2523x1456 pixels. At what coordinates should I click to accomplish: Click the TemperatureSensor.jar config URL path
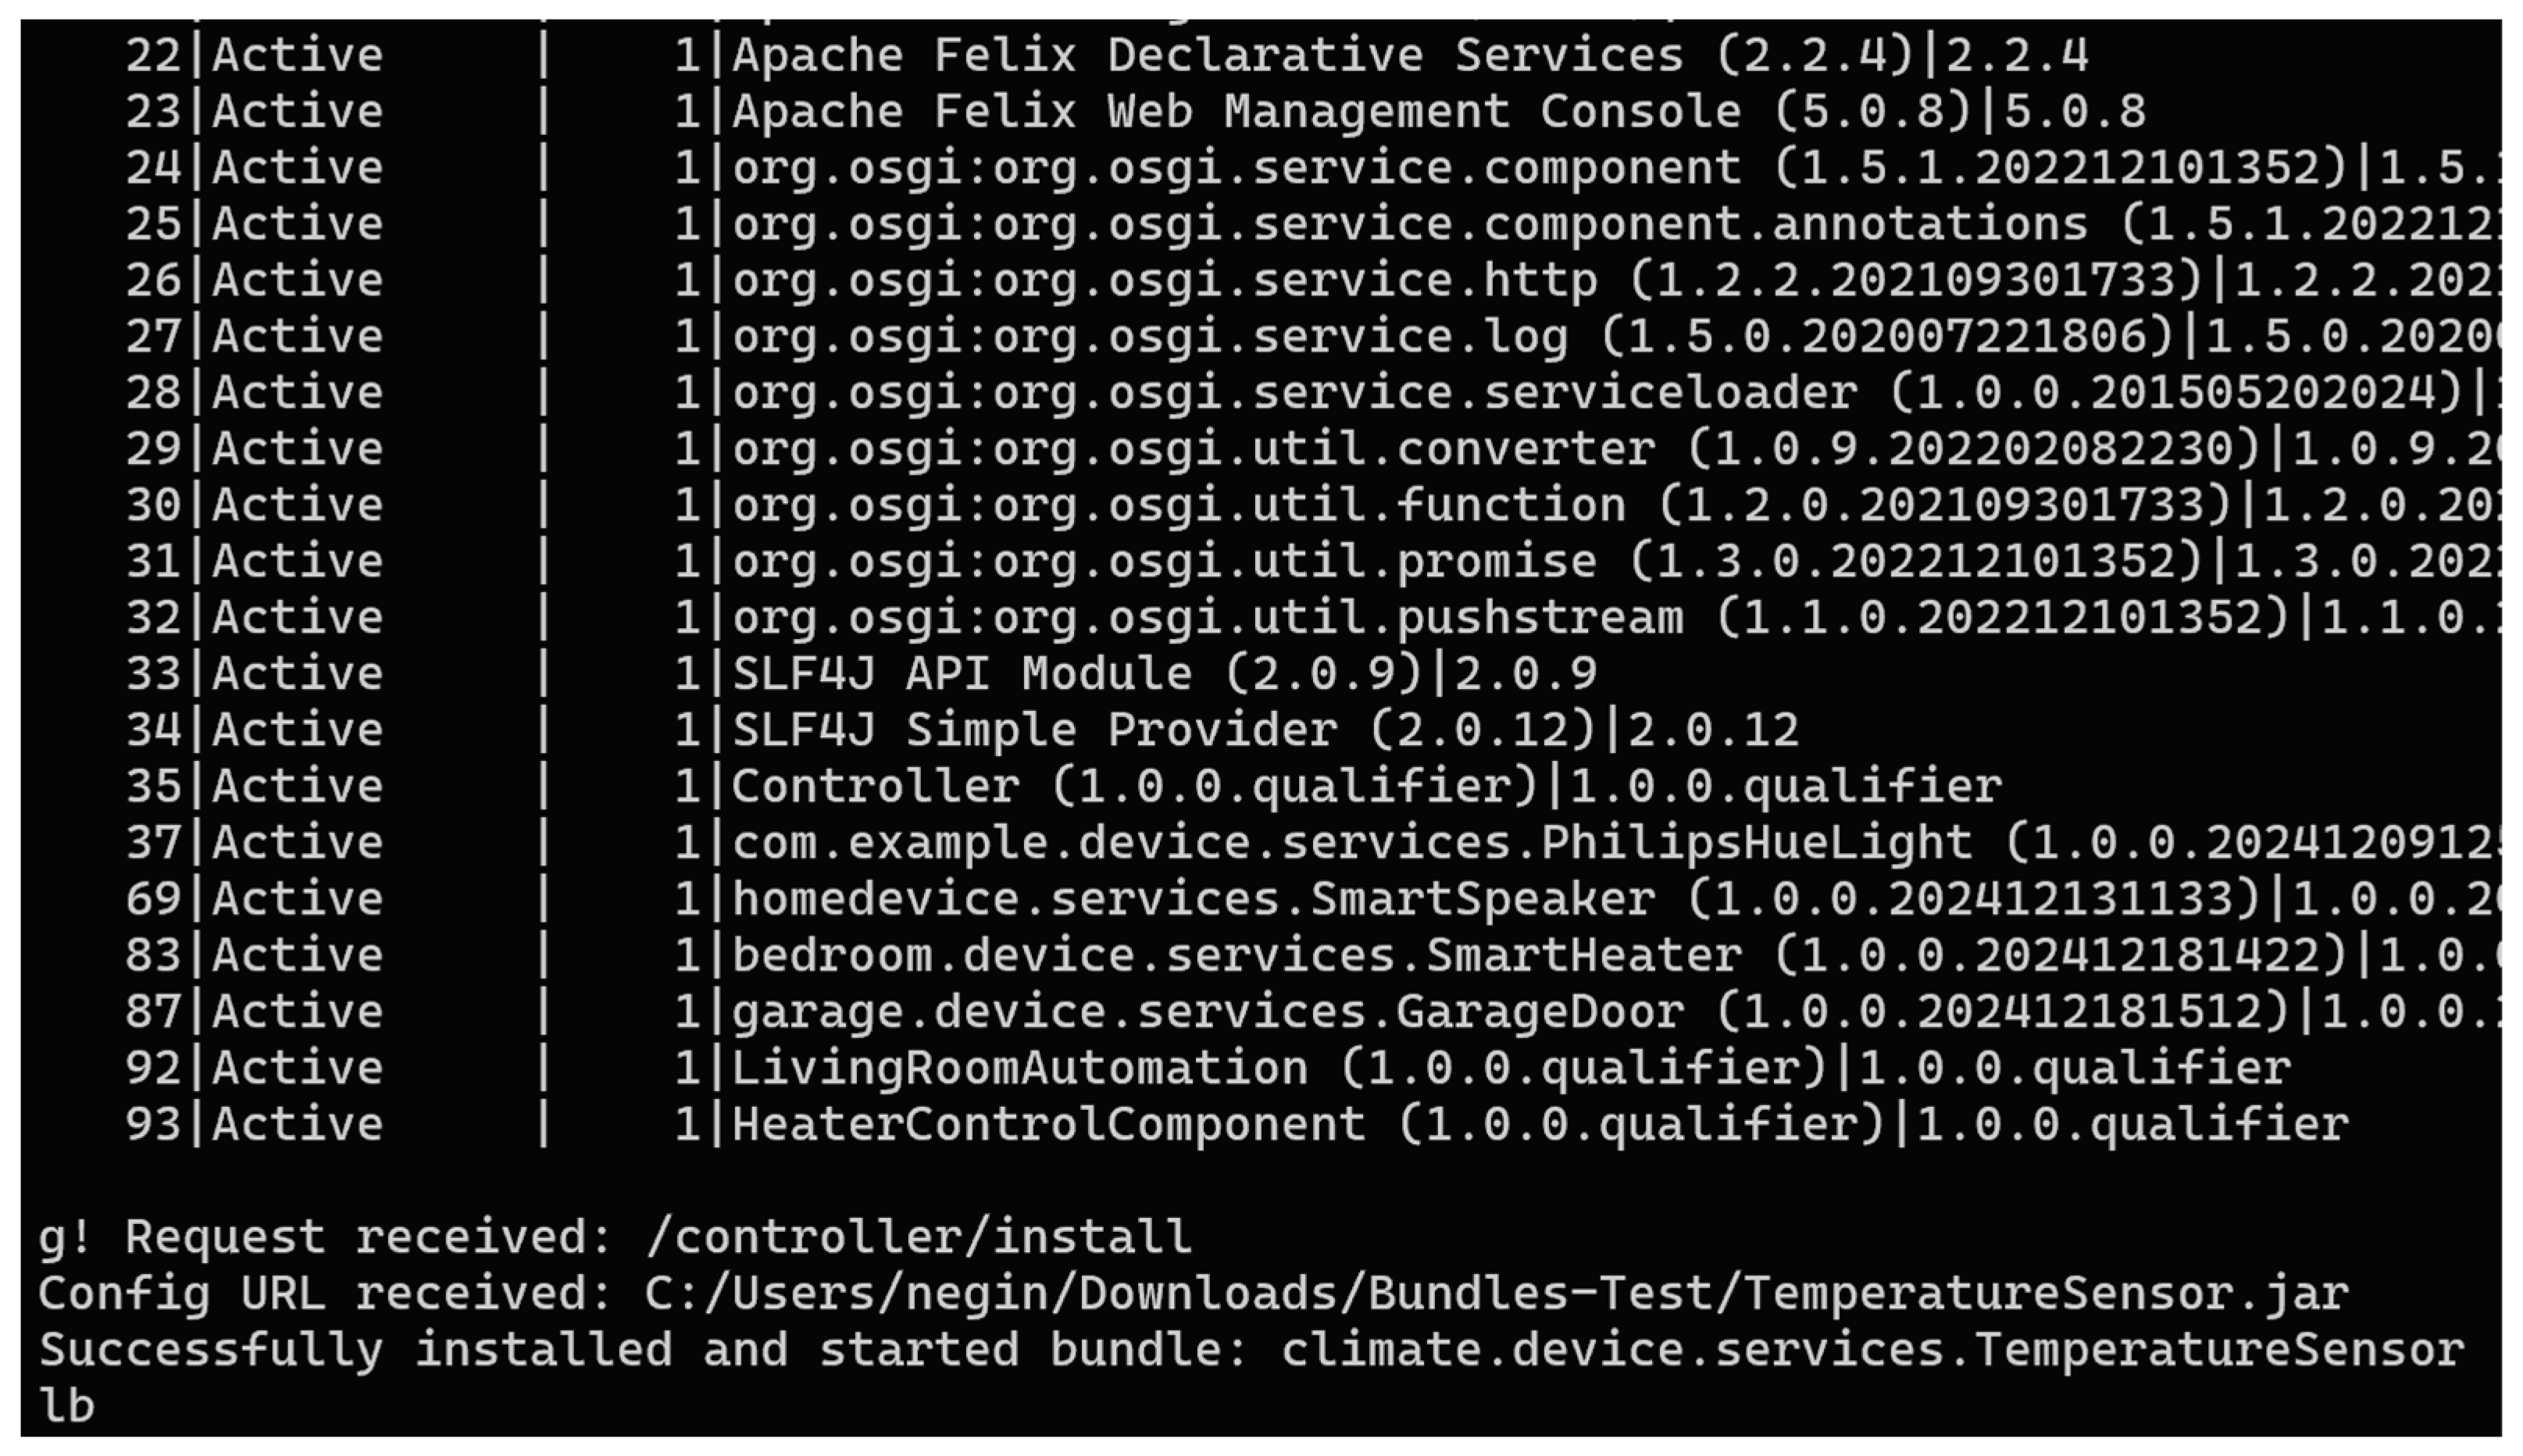[x=1496, y=1293]
